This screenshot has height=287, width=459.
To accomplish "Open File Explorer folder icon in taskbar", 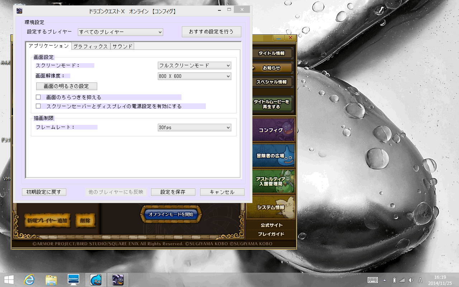I will click(x=51, y=279).
